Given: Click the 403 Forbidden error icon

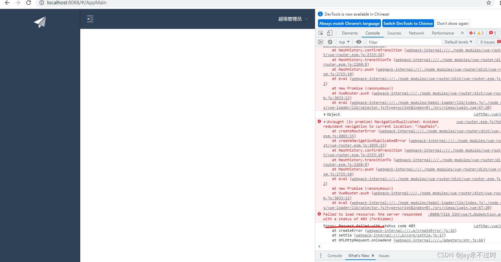Looking at the screenshot, I should (x=319, y=214).
